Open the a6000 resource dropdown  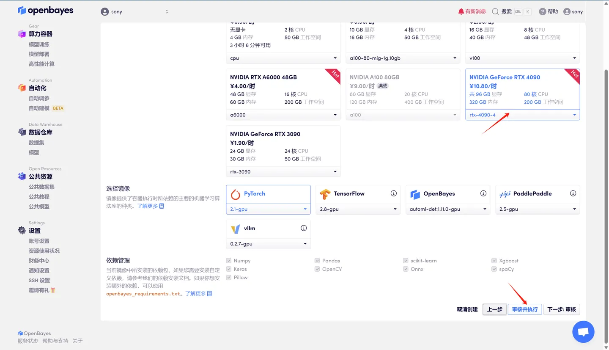(x=283, y=115)
